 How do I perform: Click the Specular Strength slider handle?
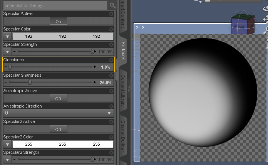92,51
